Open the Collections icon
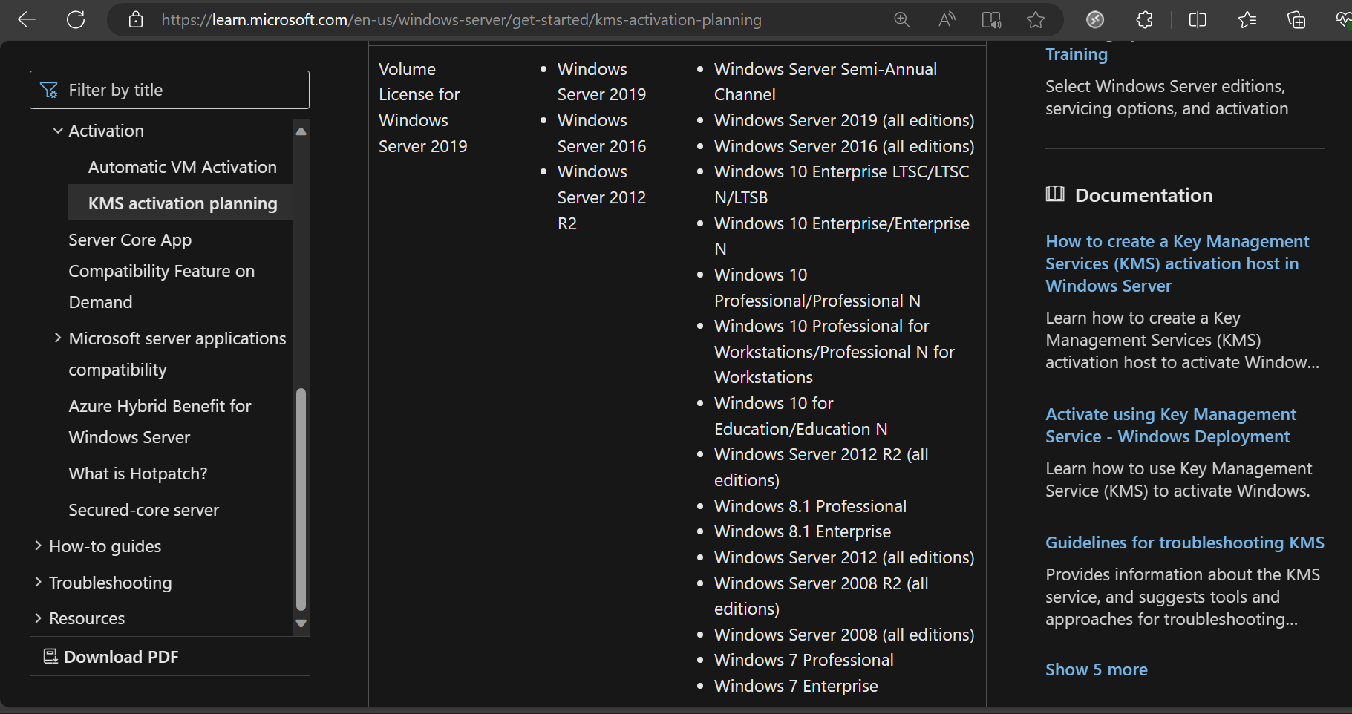 click(1296, 20)
